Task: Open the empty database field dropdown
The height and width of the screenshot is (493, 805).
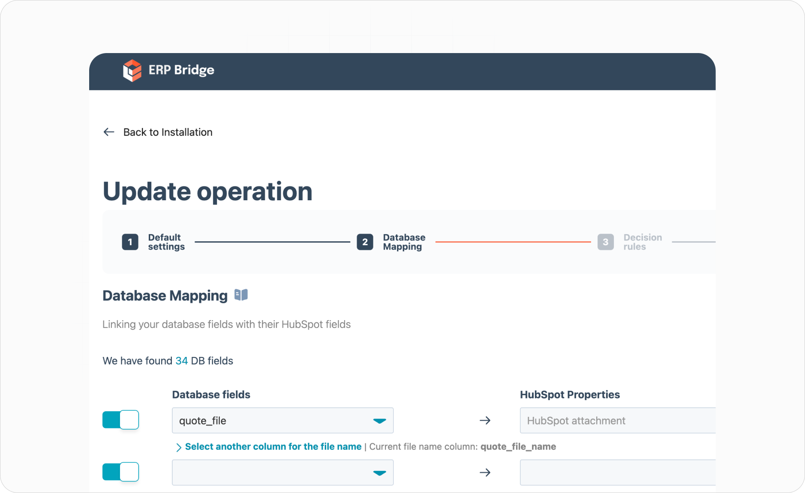Action: tap(282, 472)
